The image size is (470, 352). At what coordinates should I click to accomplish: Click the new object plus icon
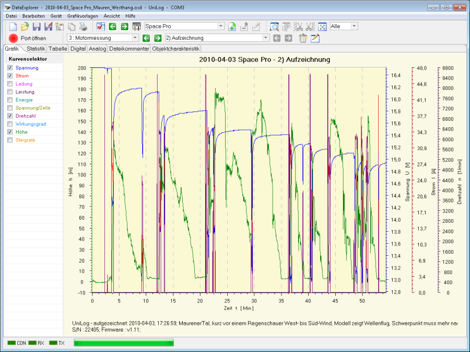click(232, 27)
